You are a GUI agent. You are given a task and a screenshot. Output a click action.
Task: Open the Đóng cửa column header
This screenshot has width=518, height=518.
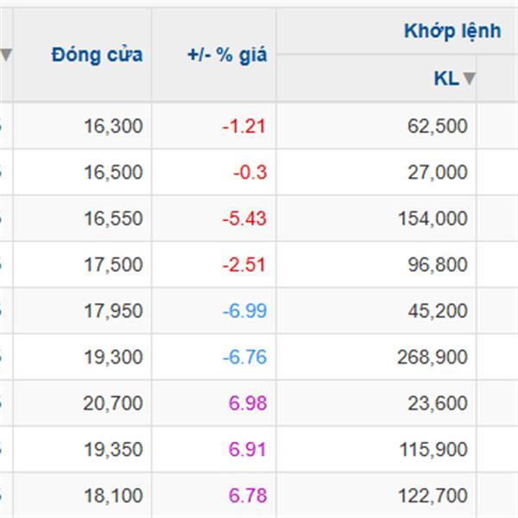(x=97, y=54)
